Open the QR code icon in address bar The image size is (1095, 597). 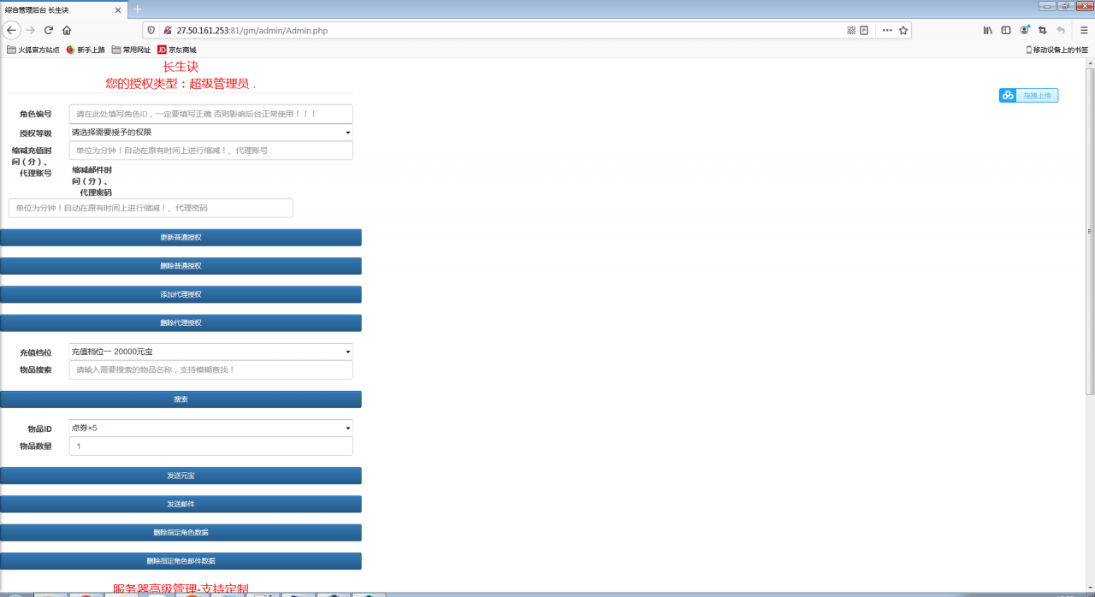click(851, 30)
